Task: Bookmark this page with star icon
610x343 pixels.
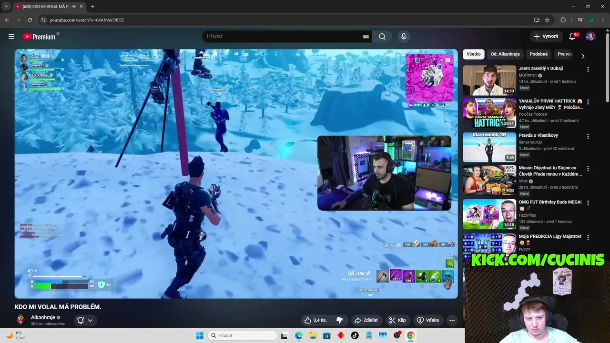Action: [547, 20]
